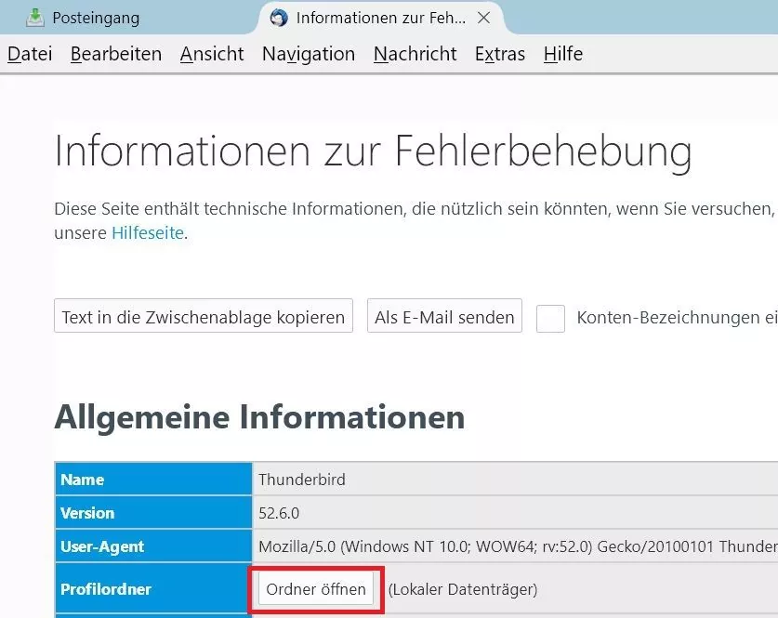Click the Profilordner row label

click(x=106, y=589)
